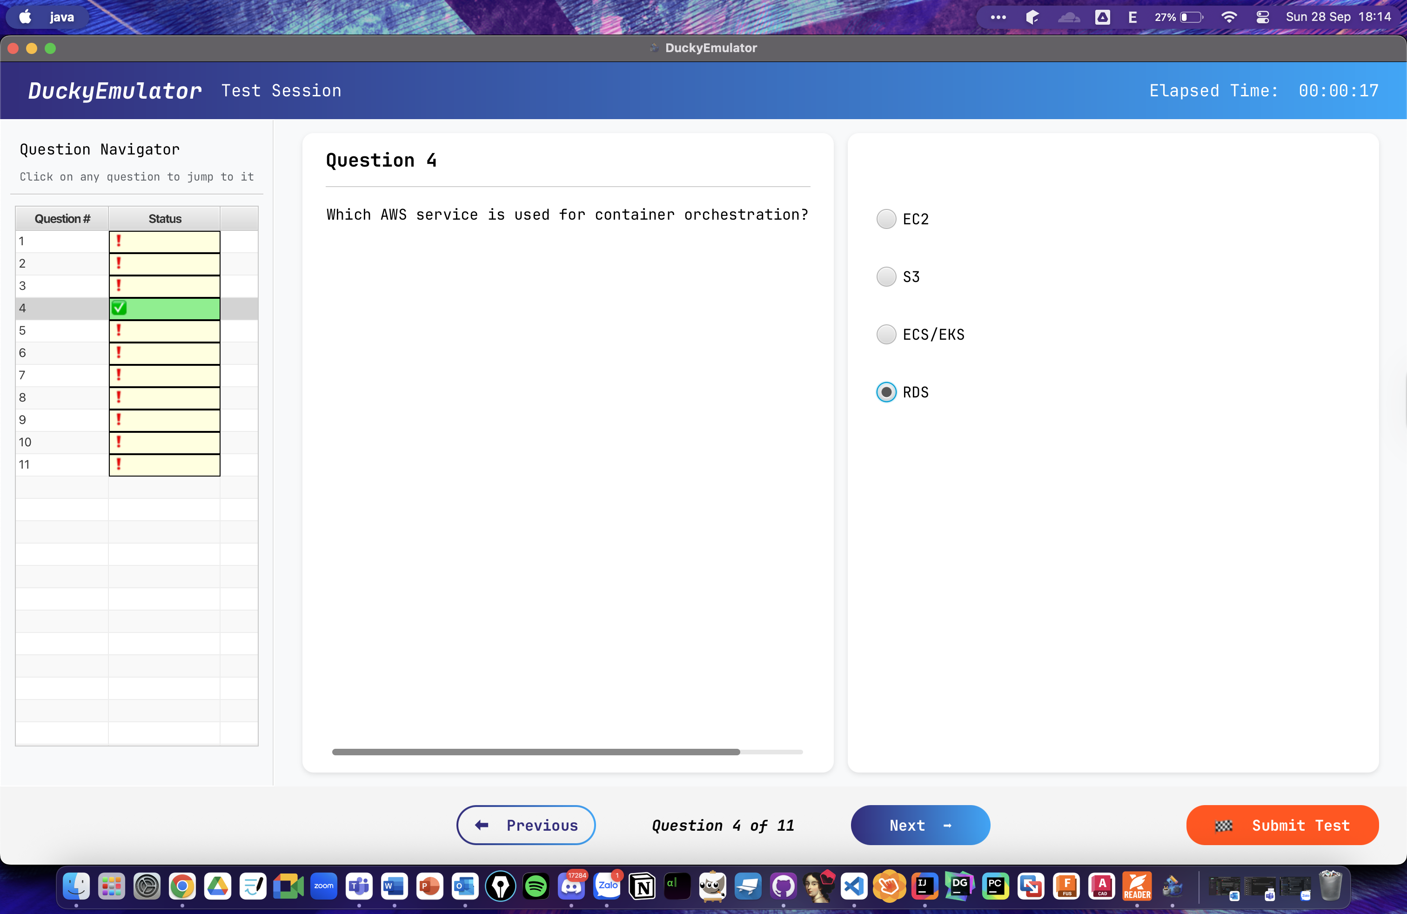Open question 11 from the navigator

click(137, 465)
